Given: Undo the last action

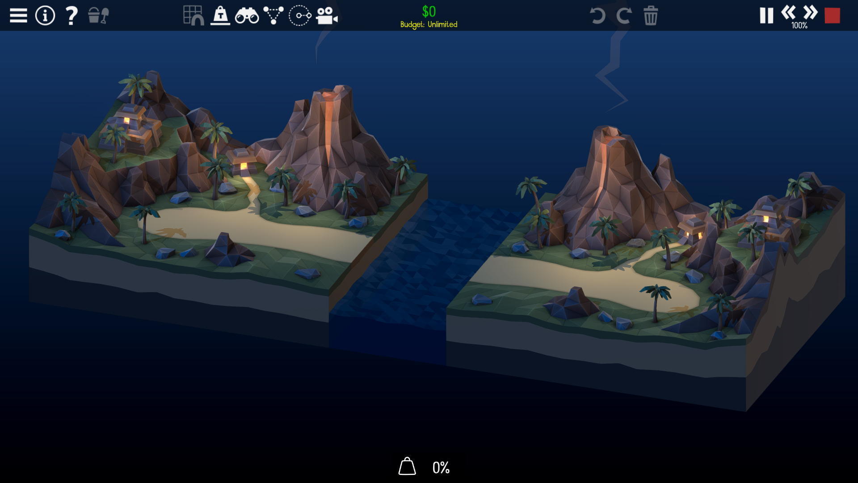Looking at the screenshot, I should [x=597, y=16].
